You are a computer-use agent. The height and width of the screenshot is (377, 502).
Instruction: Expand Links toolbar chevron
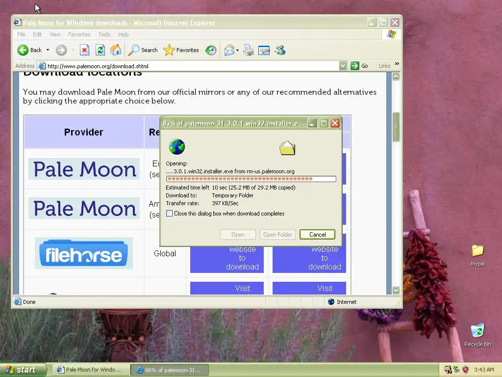pos(397,63)
